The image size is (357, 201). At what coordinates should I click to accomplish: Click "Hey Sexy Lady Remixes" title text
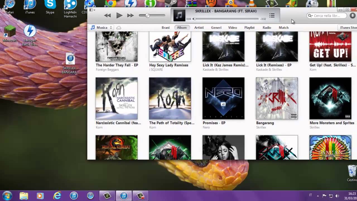pos(169,65)
